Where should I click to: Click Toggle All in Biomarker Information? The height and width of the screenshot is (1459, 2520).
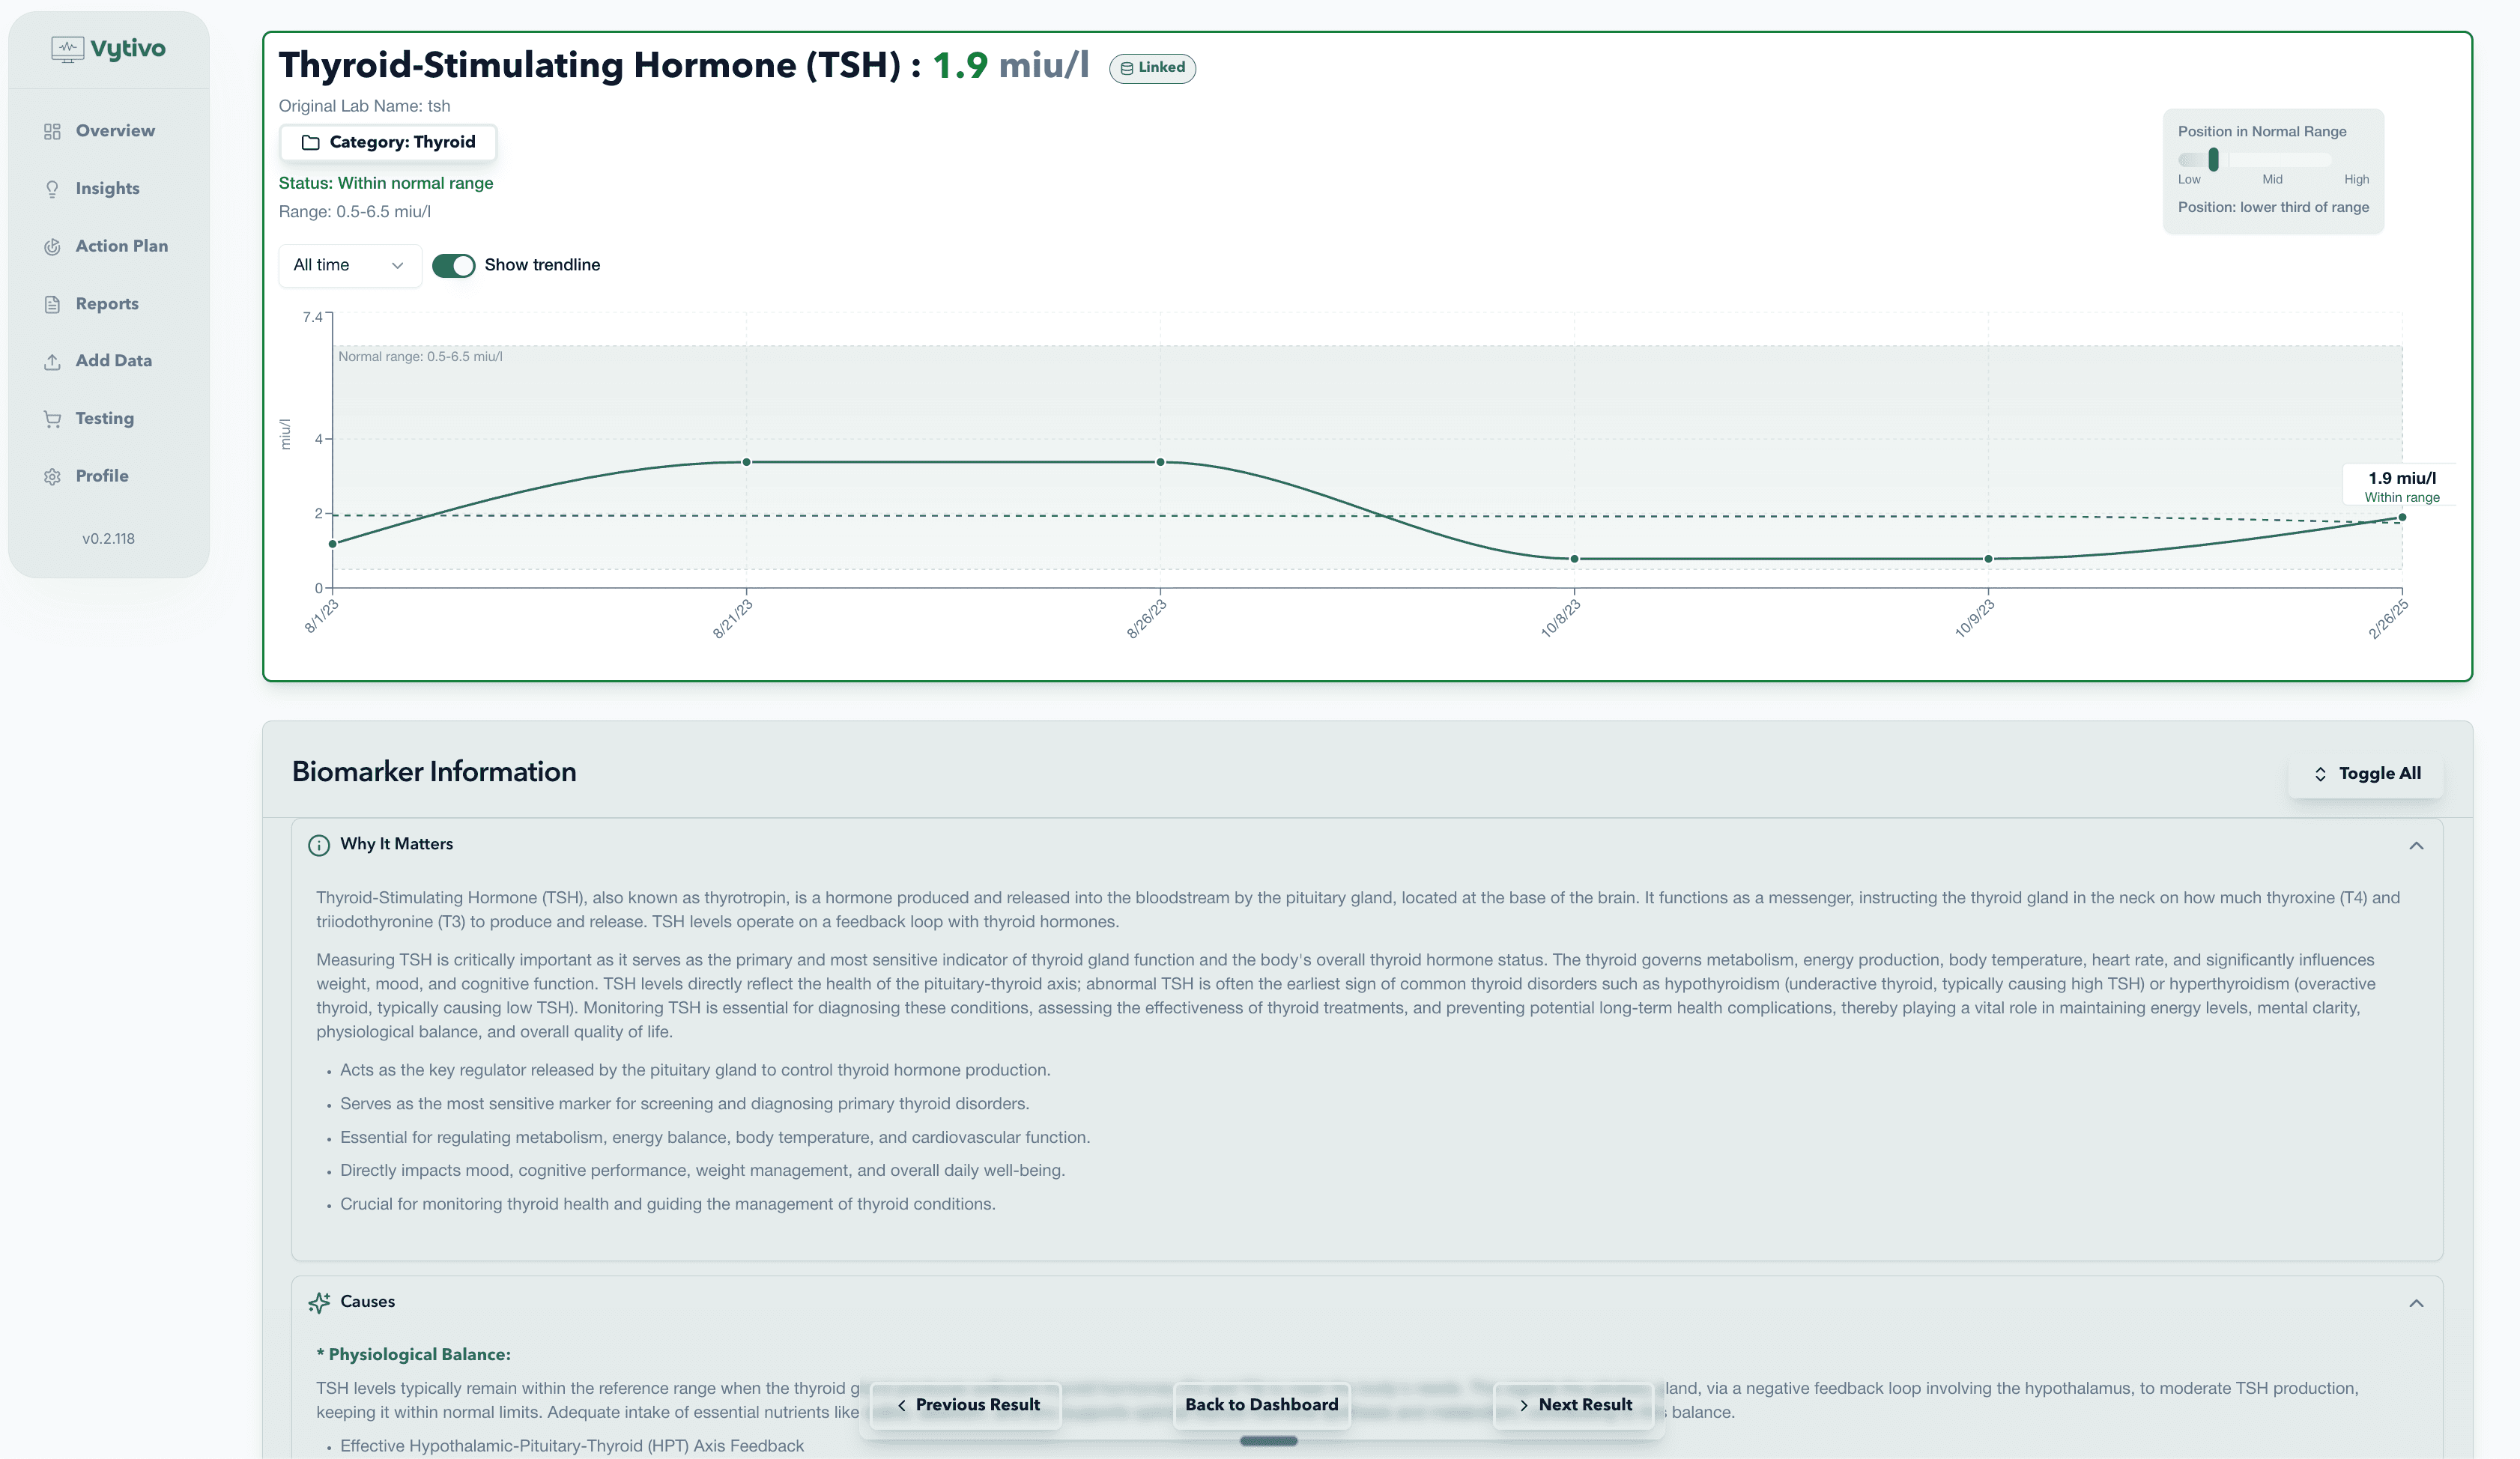2365,772
